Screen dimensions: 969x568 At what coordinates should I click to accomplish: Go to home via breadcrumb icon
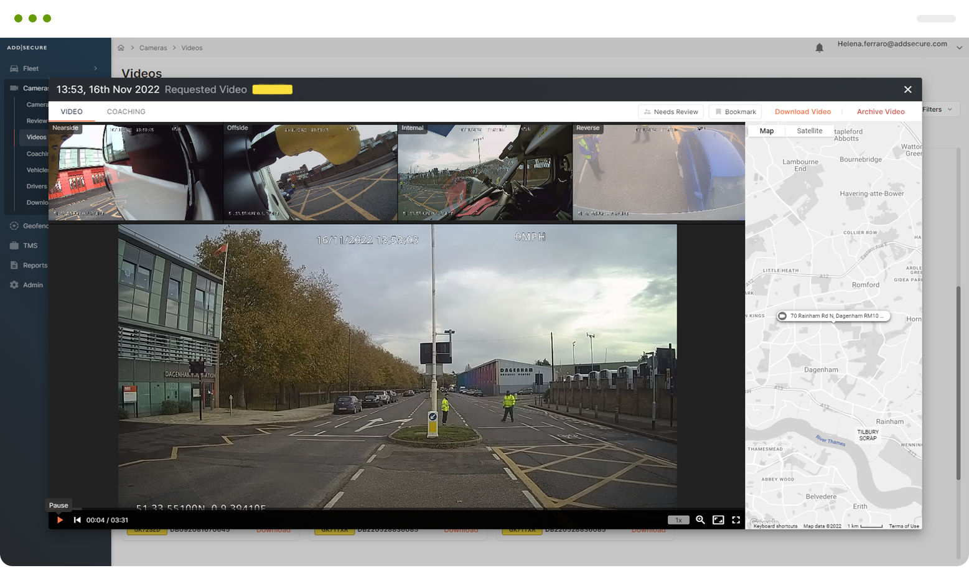pos(121,48)
